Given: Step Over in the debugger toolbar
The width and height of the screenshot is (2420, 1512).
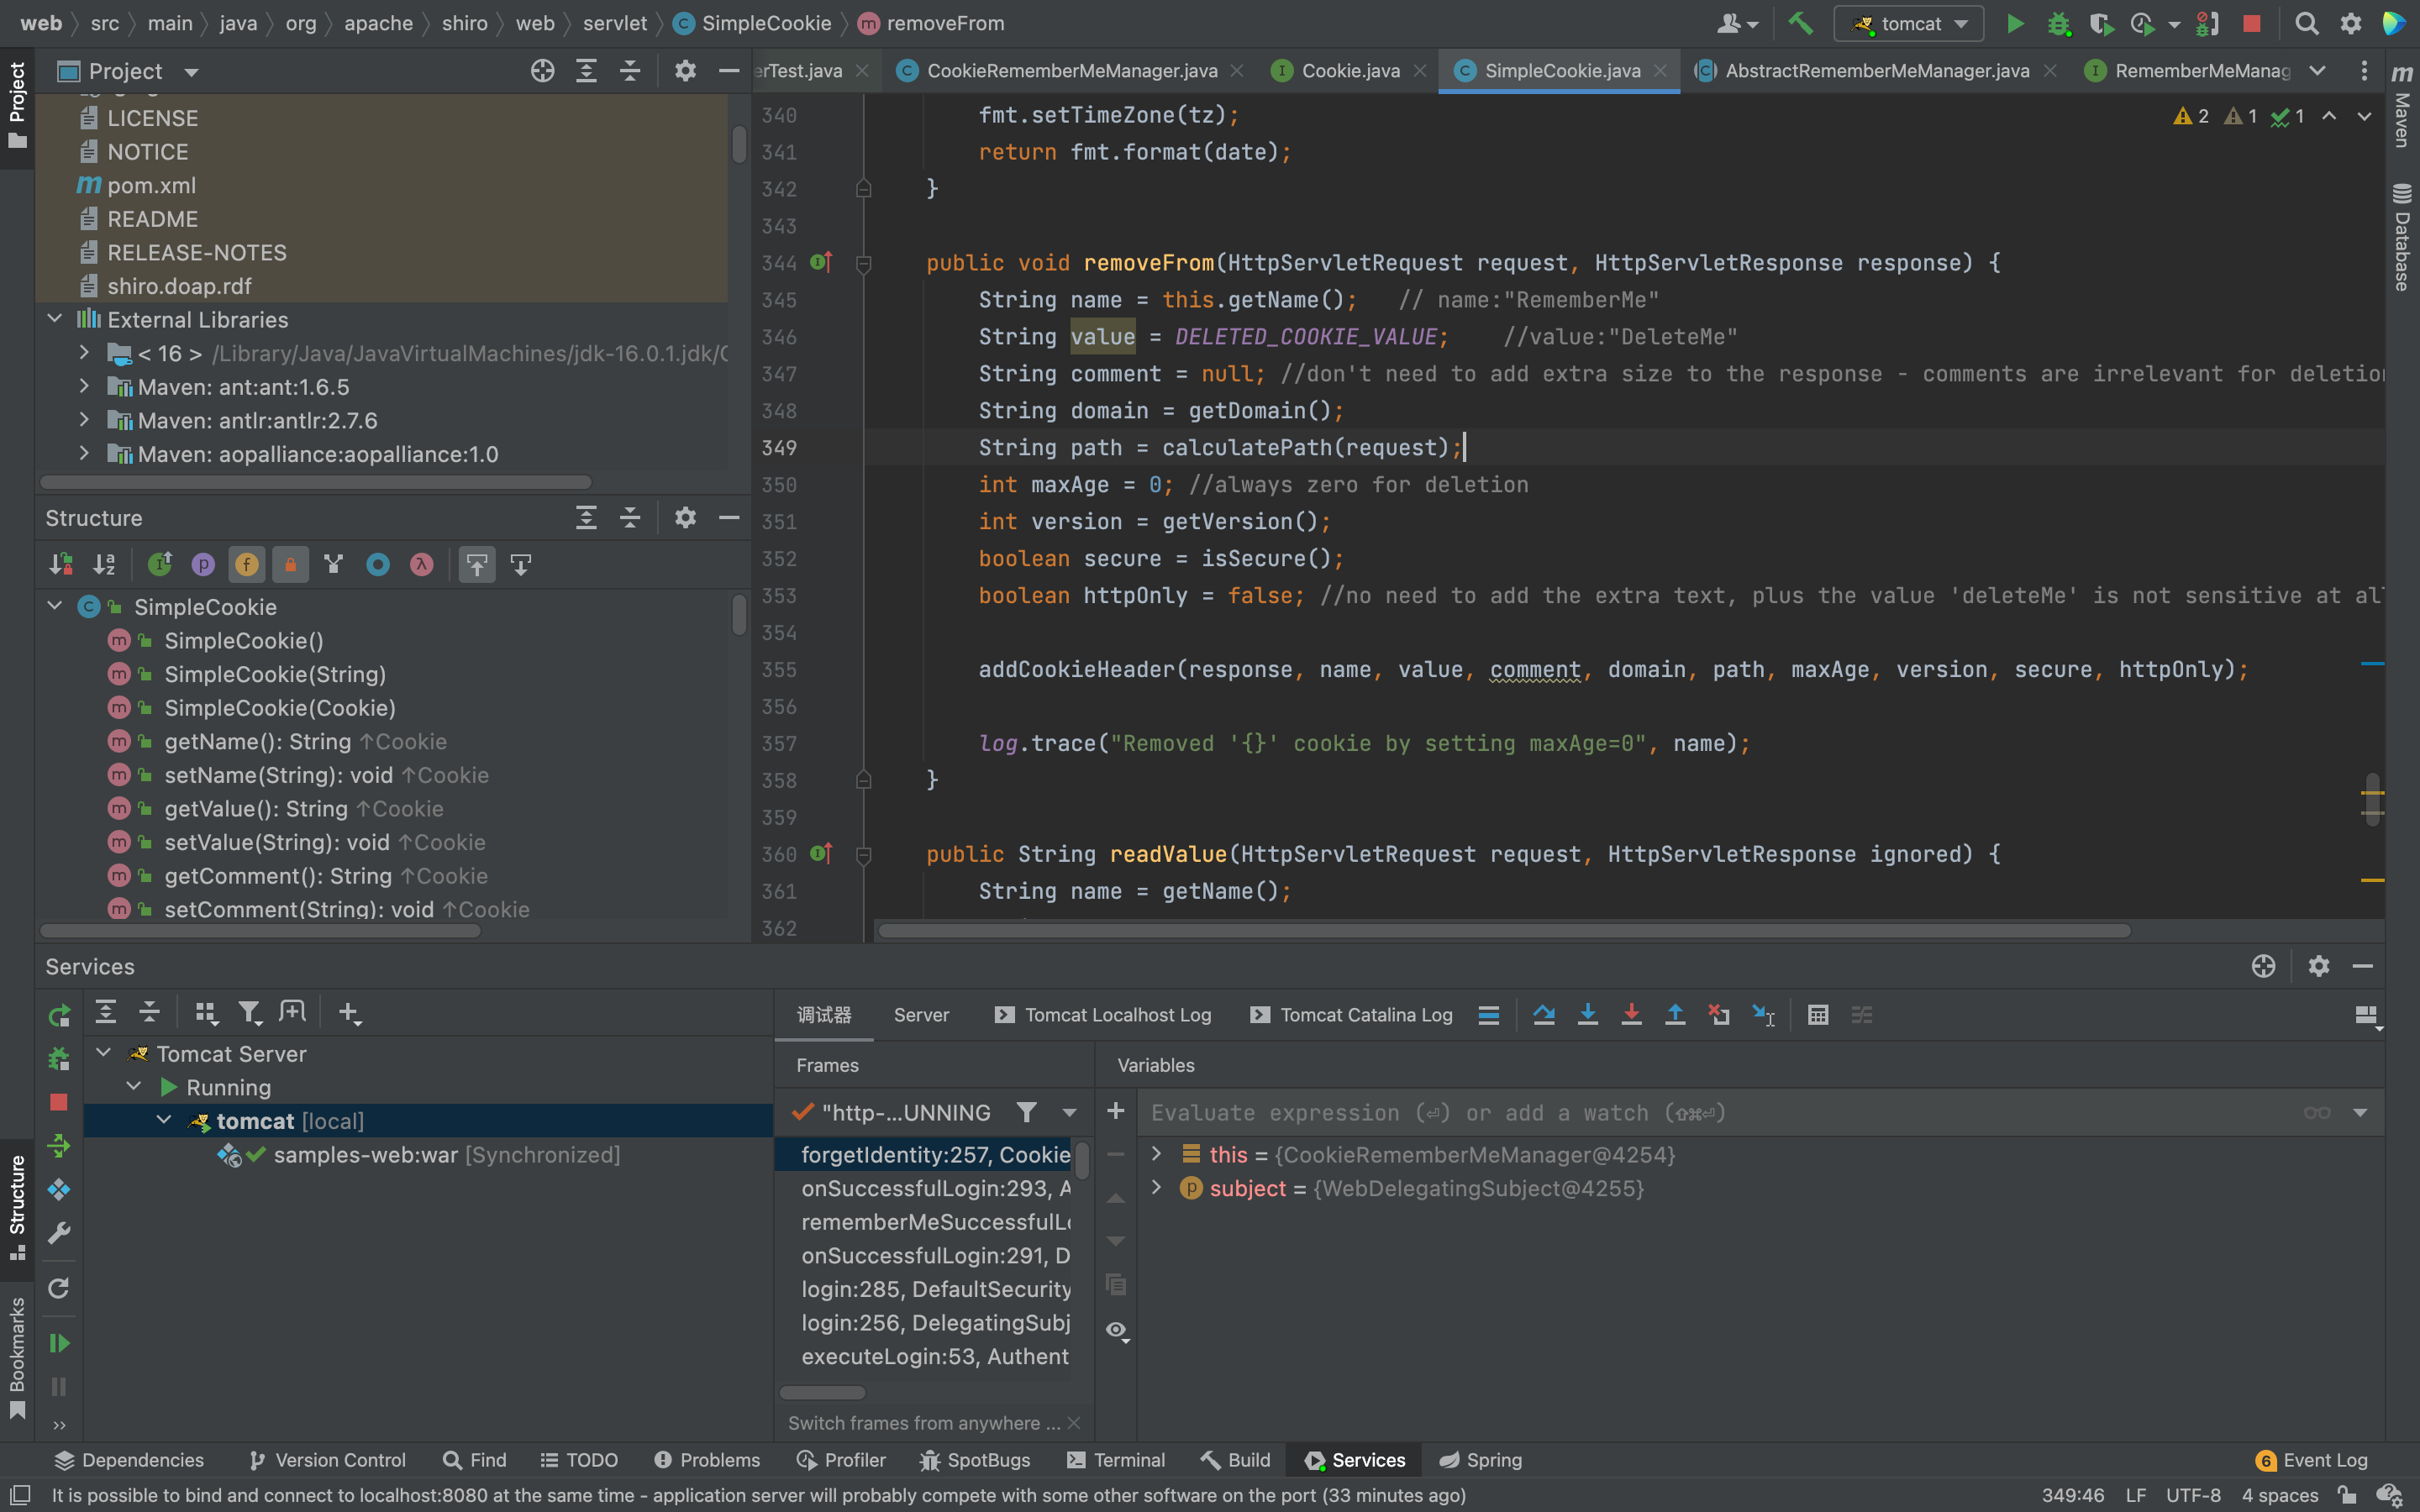Looking at the screenshot, I should (1543, 1015).
